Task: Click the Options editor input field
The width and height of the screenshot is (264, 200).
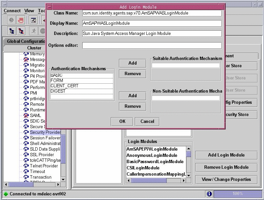Action: tap(152, 45)
